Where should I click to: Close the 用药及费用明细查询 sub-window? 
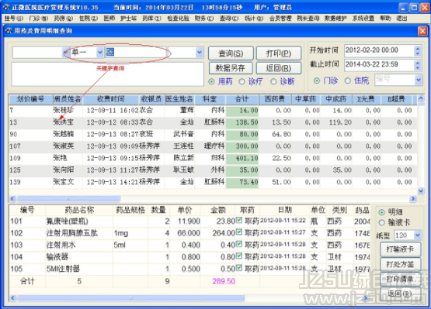point(422,31)
